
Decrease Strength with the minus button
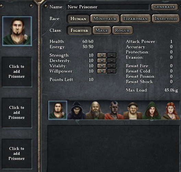[112, 56]
